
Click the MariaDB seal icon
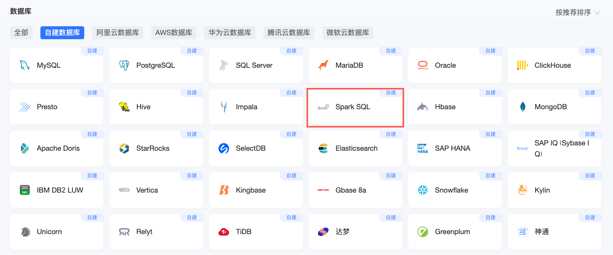(323, 65)
